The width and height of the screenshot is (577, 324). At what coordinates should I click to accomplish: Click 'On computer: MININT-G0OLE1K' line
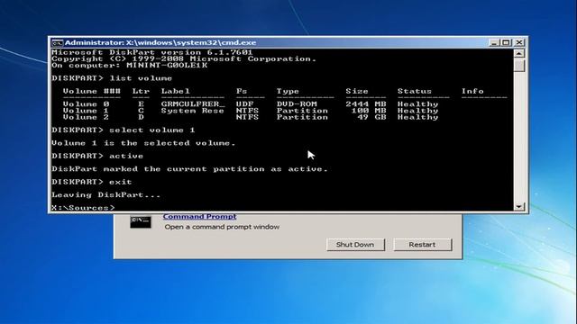tap(130, 66)
